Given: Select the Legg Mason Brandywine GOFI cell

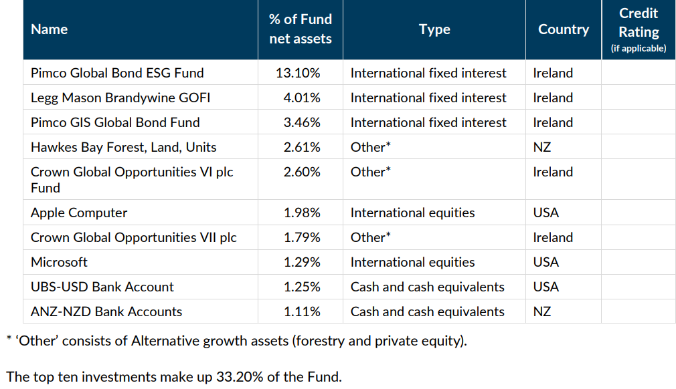Looking at the screenshot, I should (120, 98).
